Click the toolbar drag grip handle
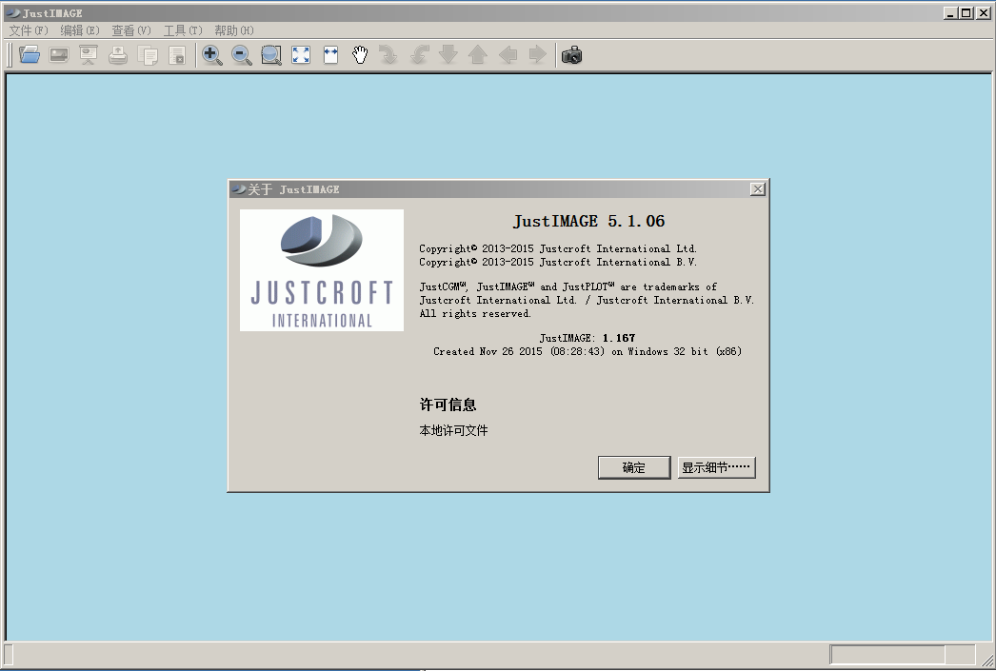This screenshot has height=671, width=996. pos(10,55)
